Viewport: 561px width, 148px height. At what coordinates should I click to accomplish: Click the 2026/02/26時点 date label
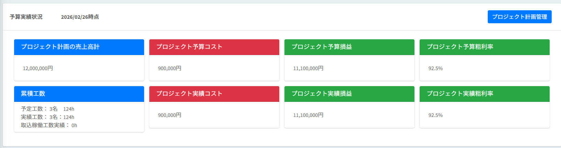click(80, 17)
